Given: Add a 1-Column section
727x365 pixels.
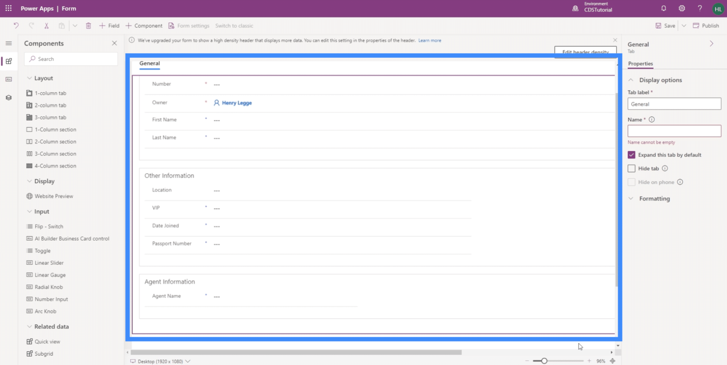Looking at the screenshot, I should click(x=51, y=129).
